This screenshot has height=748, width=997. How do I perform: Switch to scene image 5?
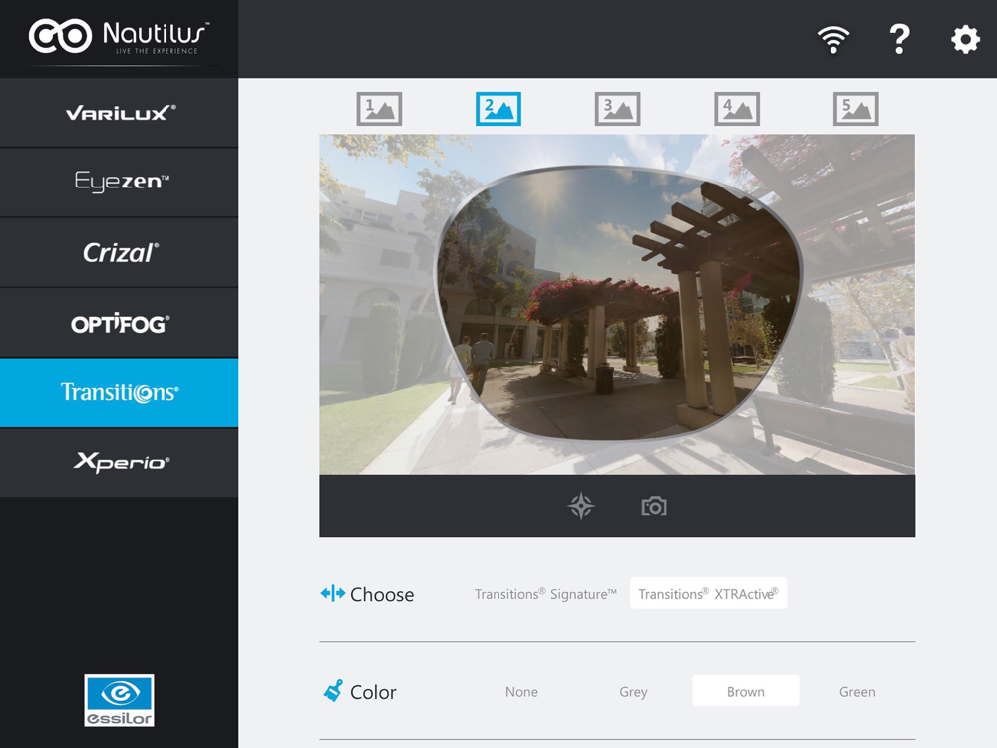(x=855, y=109)
